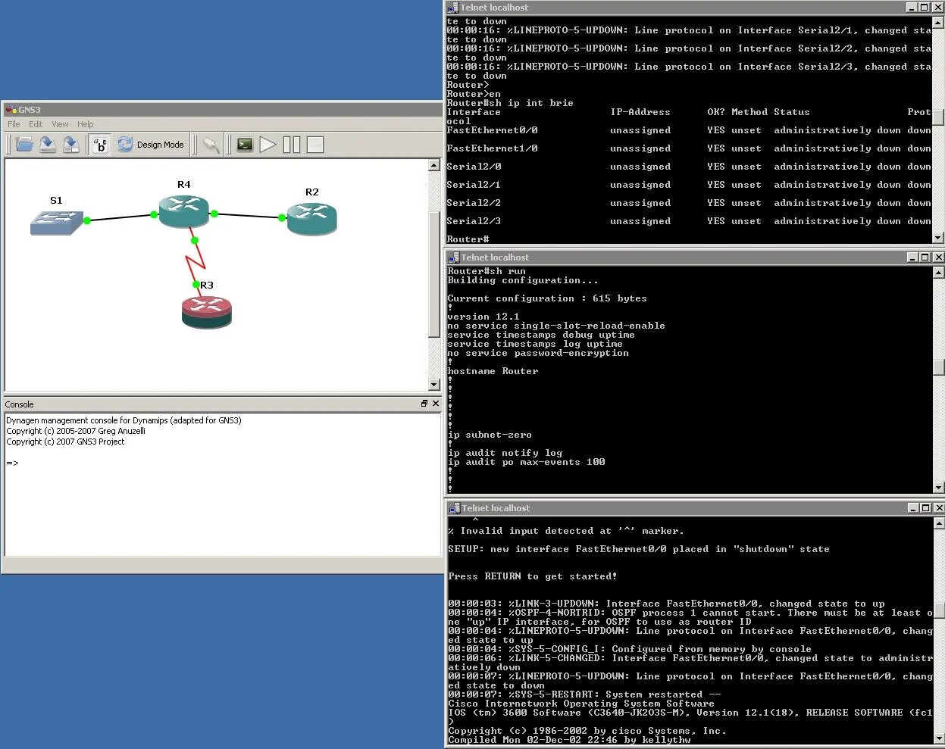Viewport: 945px width, 749px height.
Task: Open the Edit menu in GNS3
Action: point(36,124)
